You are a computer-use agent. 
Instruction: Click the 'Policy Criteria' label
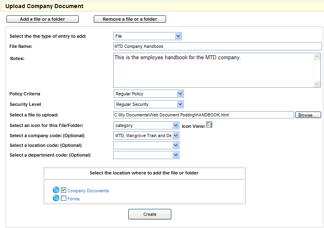click(x=25, y=94)
